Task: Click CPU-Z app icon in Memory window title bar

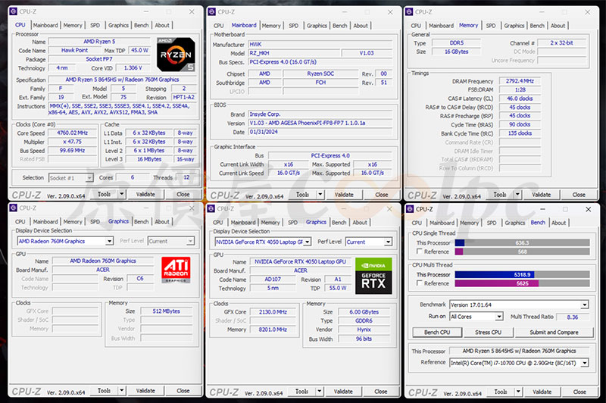Action: click(x=409, y=12)
